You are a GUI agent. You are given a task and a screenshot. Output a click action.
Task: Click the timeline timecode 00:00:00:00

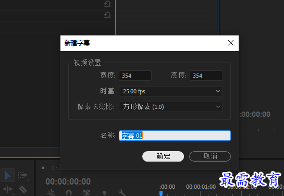click(x=68, y=181)
